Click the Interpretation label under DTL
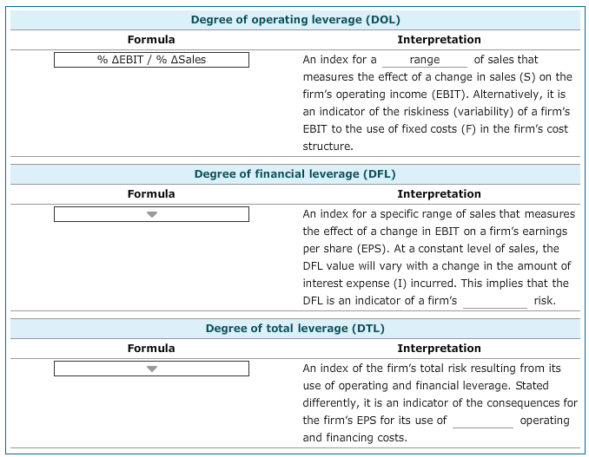589x457 pixels. [439, 349]
